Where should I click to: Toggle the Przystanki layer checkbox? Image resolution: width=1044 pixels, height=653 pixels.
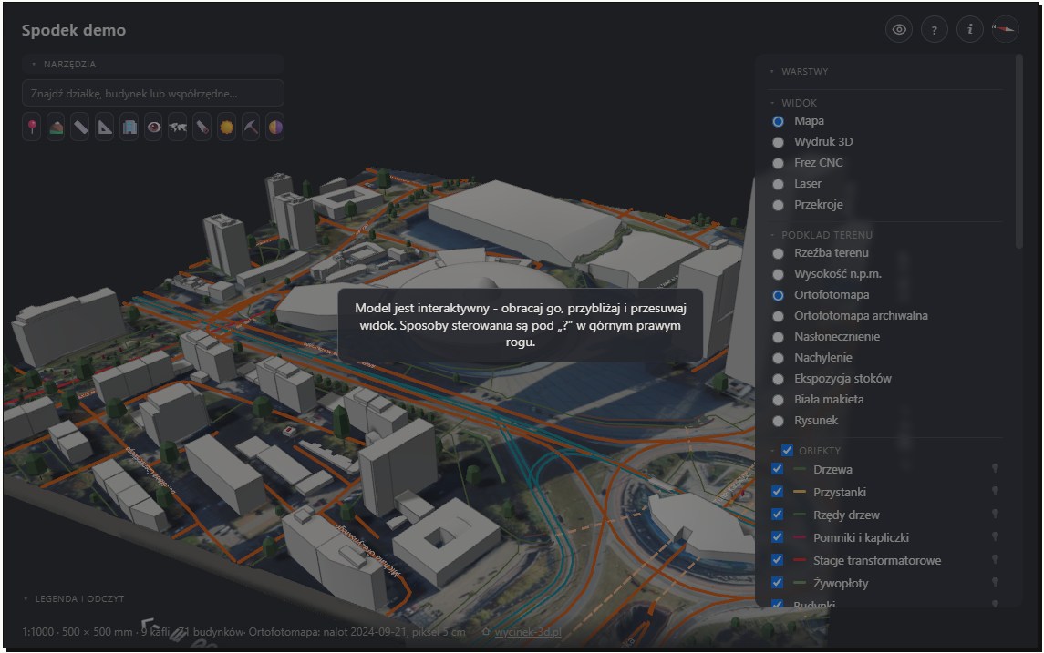pos(777,492)
